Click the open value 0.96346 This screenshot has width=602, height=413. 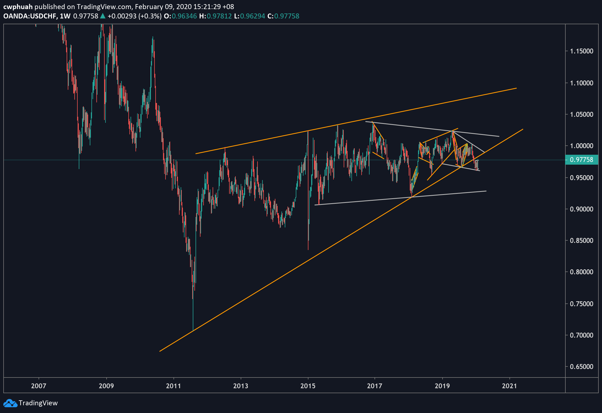pyautogui.click(x=184, y=16)
